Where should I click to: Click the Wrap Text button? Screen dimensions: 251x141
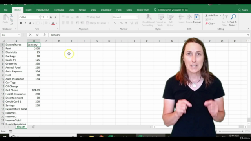click(x=93, y=17)
